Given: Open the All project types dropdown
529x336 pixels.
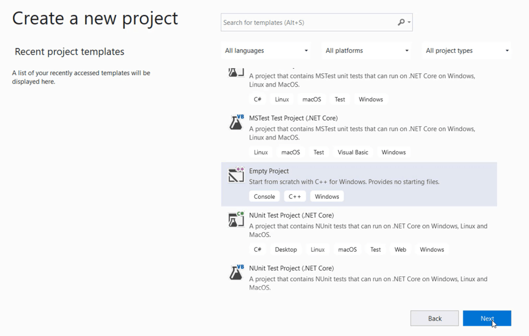Looking at the screenshot, I should coord(467,51).
